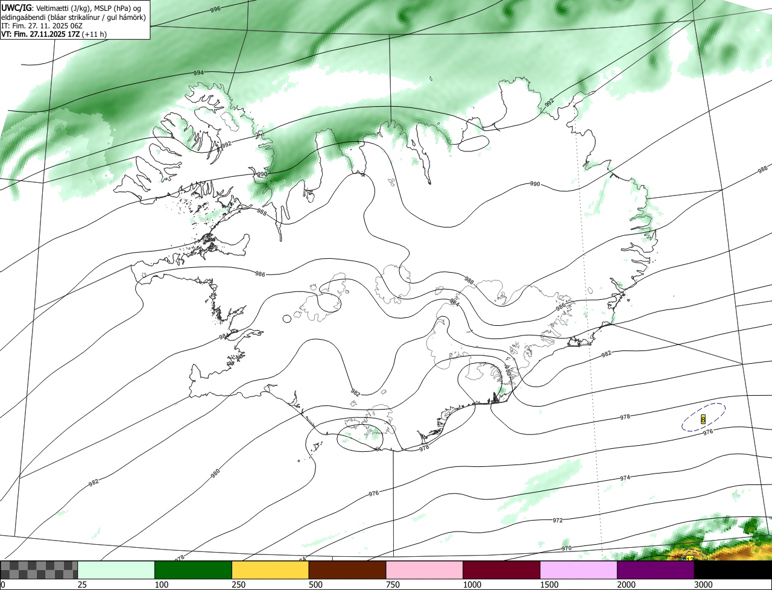Select the black above-3000 legend swatch
Image resolution: width=772 pixels, height=590 pixels.
tap(733, 570)
